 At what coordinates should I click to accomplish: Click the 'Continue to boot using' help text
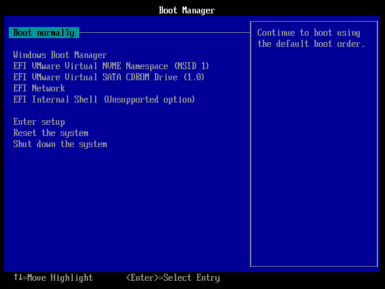click(x=309, y=33)
